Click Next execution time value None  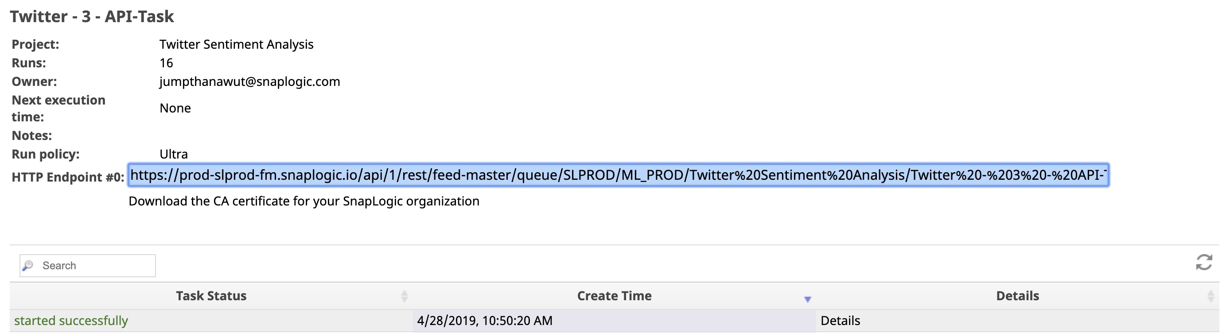pos(175,108)
